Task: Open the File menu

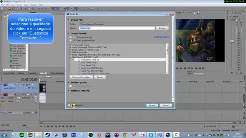Action: pyautogui.click(x=2, y=5)
